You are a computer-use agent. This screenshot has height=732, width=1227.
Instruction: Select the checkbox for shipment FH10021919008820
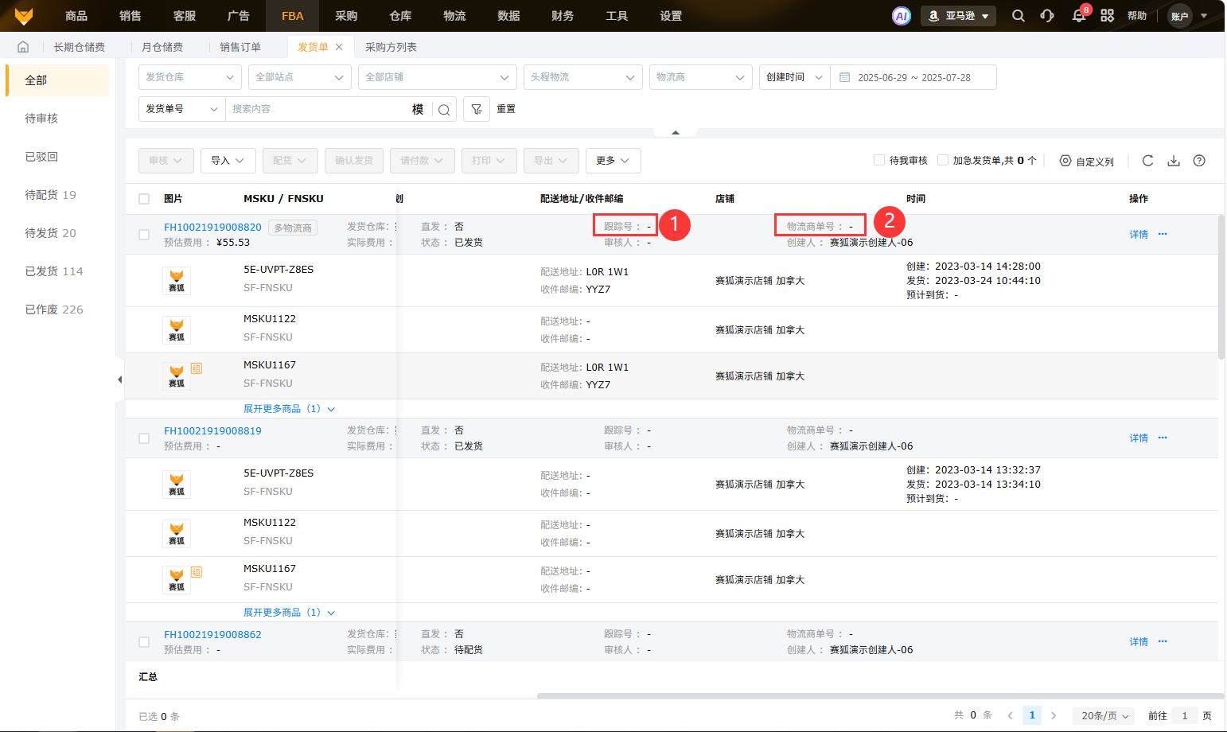click(144, 235)
